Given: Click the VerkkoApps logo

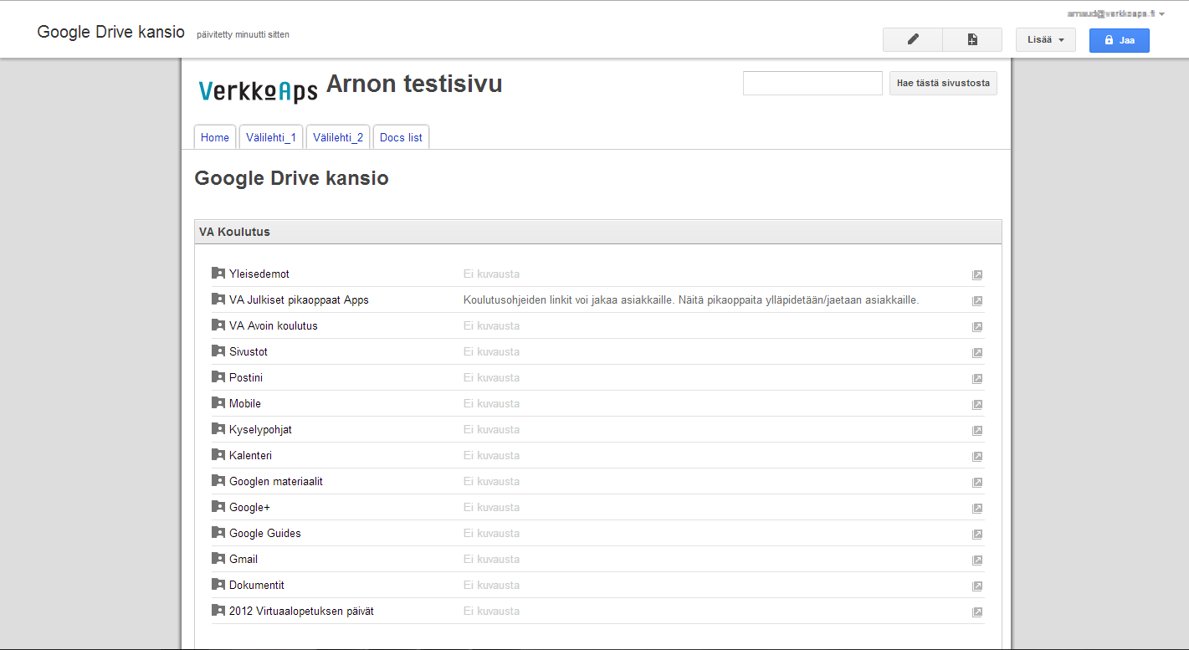Looking at the screenshot, I should [258, 90].
